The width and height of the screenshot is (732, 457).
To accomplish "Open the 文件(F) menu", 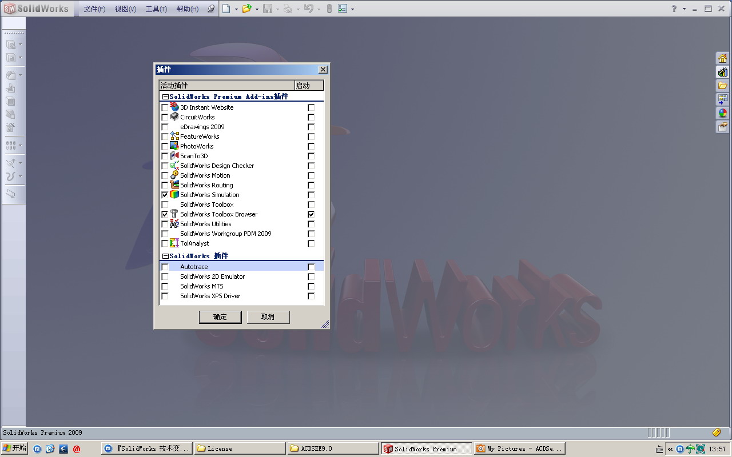I will (94, 9).
